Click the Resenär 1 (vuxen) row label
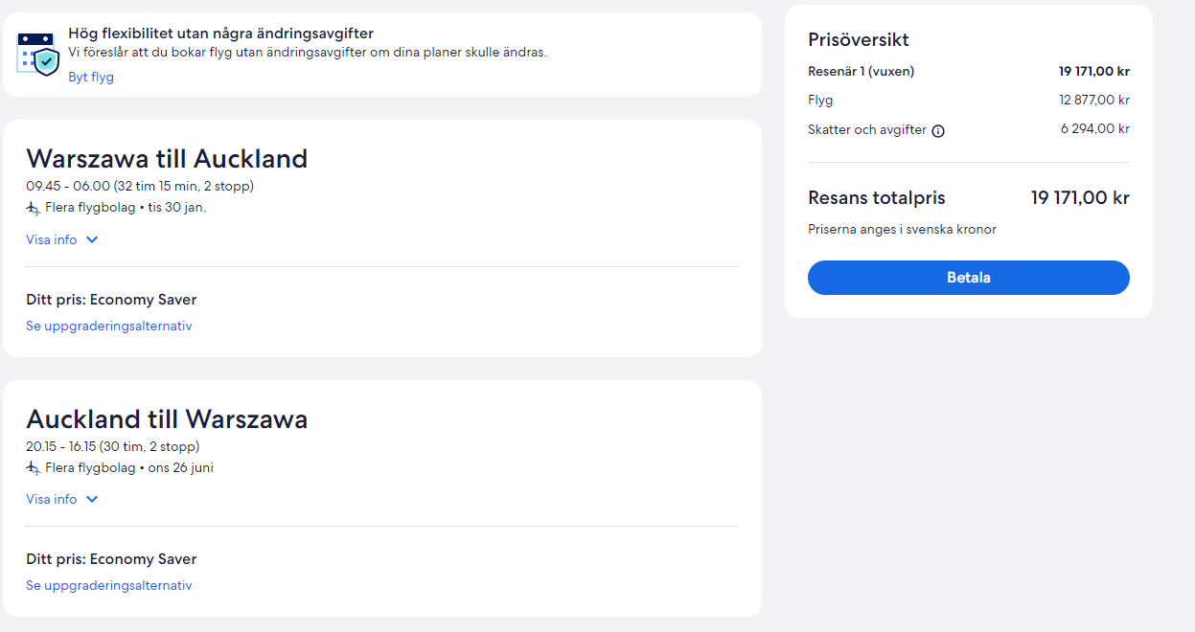The image size is (1195, 632). coord(862,71)
